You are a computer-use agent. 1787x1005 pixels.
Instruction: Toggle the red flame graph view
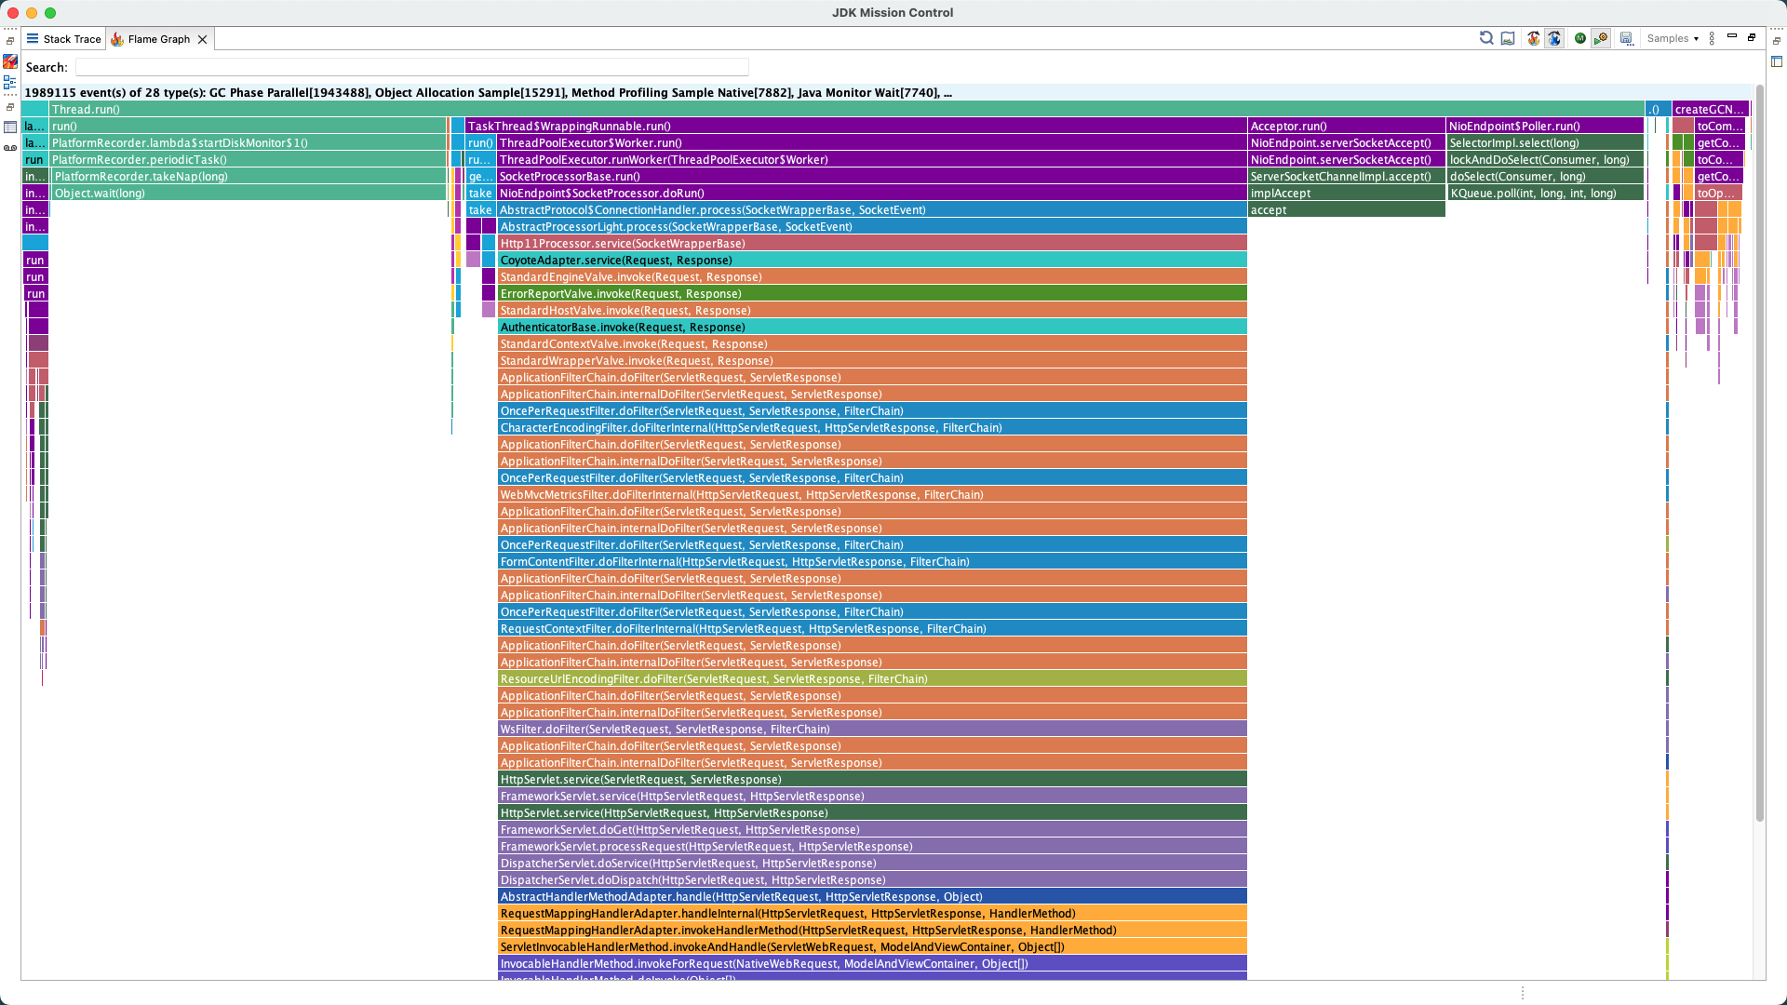[x=1534, y=38]
